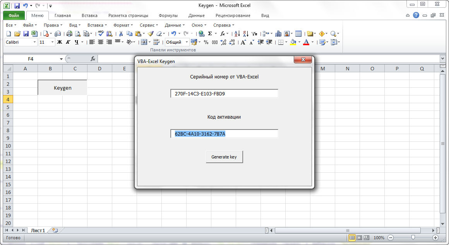Expand the Calibri font name dropdown
This screenshot has height=245, width=449.
pyautogui.click(x=34, y=42)
